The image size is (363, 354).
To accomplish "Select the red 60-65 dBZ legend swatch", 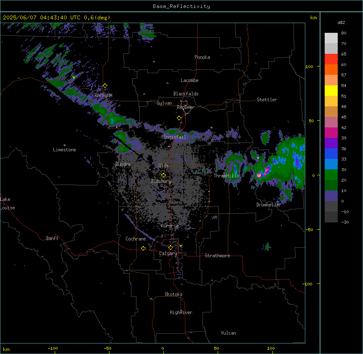I will [x=331, y=59].
